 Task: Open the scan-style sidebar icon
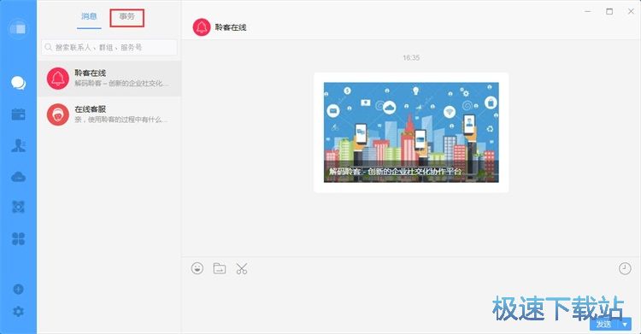tap(19, 207)
